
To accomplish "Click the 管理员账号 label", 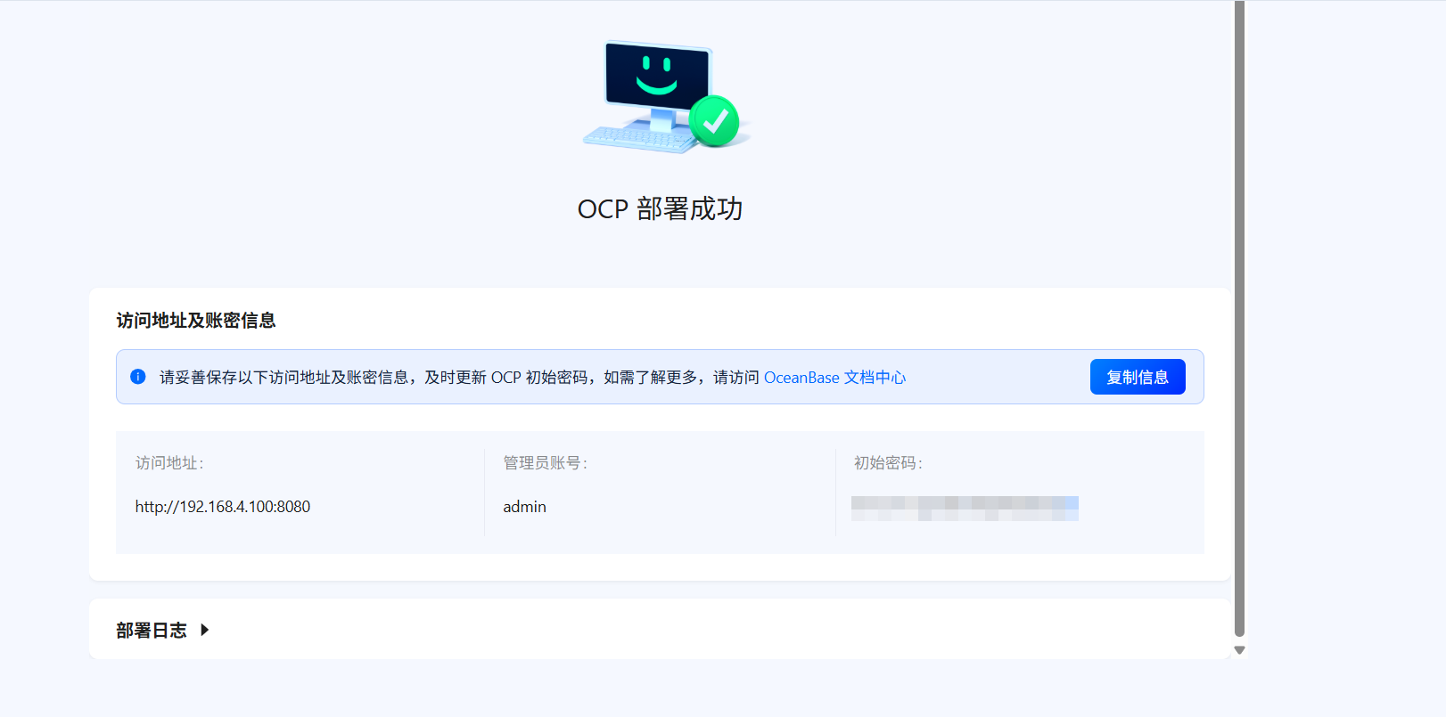I will click(x=545, y=463).
